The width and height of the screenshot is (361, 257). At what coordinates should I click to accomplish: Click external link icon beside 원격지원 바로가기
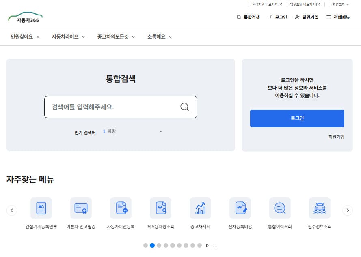click(x=281, y=4)
